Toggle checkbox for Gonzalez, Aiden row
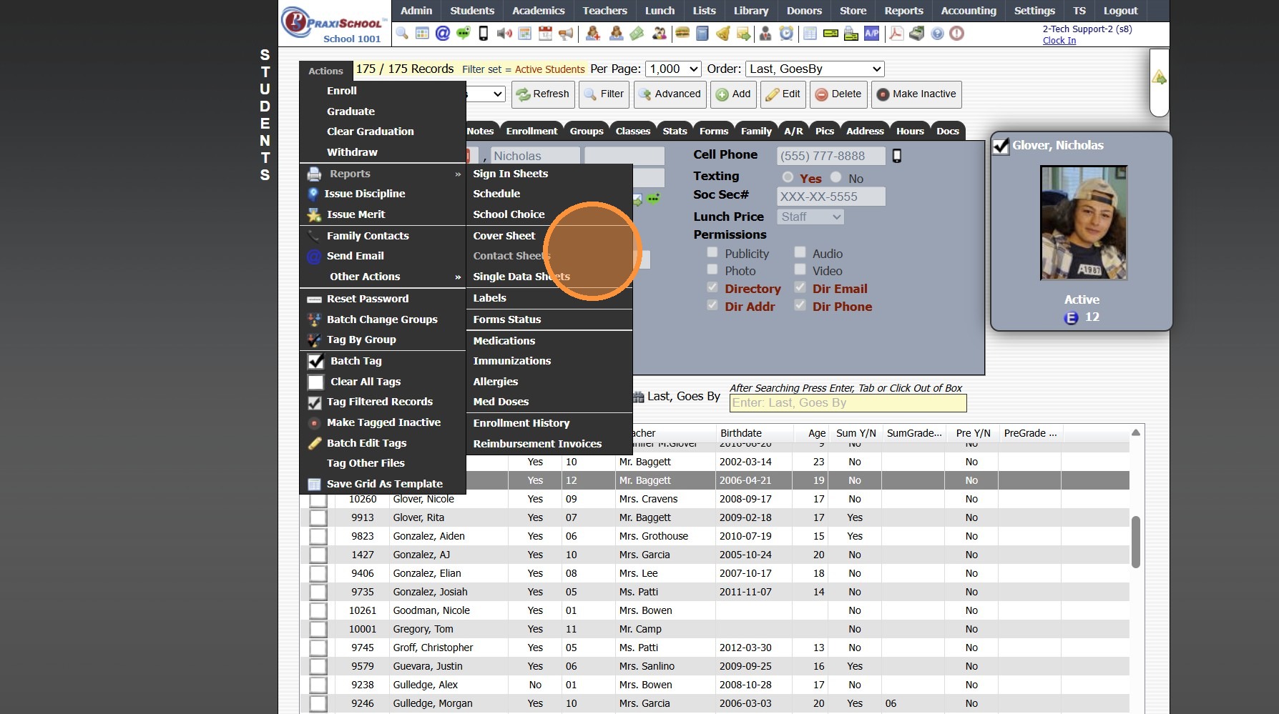 pos(318,537)
